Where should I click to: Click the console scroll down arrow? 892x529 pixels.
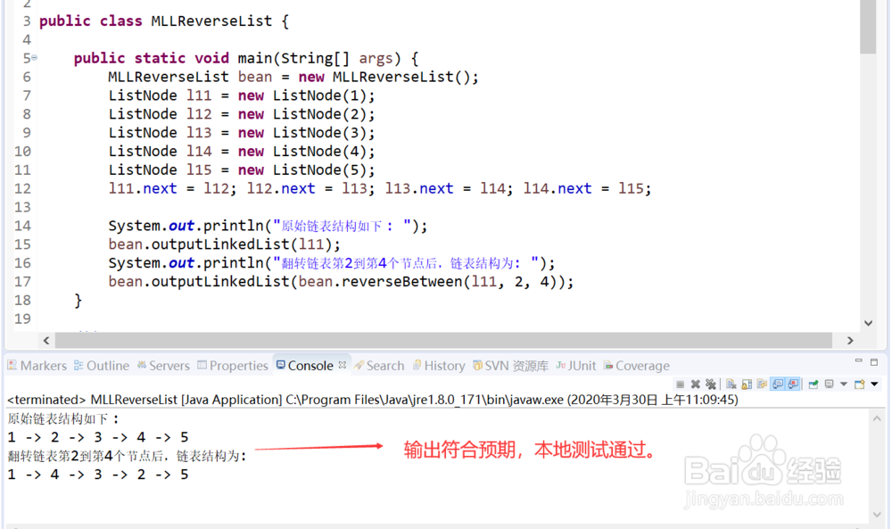pyautogui.click(x=877, y=514)
